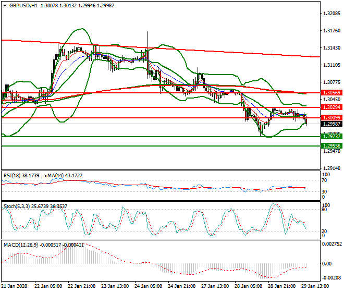Click the 1.31760 price scale value
Viewport: 344px width, 292px height.
coord(332,31)
